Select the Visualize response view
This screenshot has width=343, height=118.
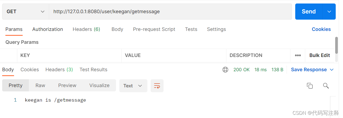(x=99, y=85)
